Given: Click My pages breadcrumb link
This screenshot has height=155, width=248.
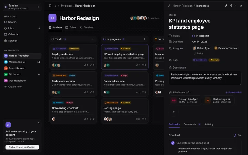Looking at the screenshot, I should coord(66,6).
